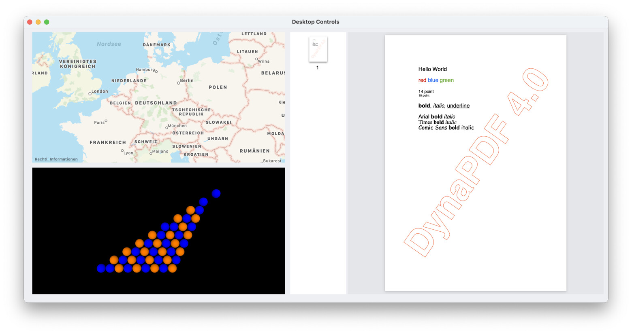Image resolution: width=632 pixels, height=334 pixels.
Task: Click the Wilna city marker
Action: tap(256, 59)
